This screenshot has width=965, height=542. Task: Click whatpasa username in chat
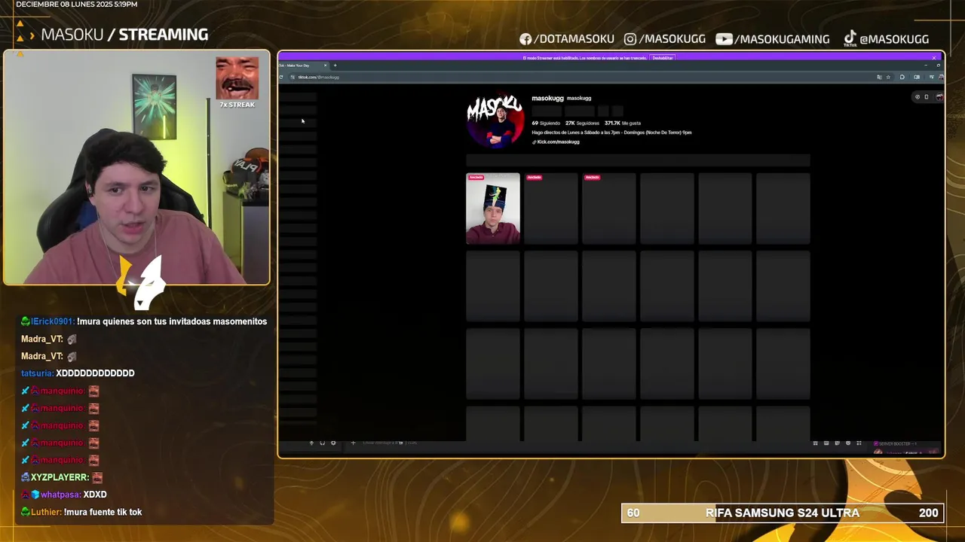(60, 495)
